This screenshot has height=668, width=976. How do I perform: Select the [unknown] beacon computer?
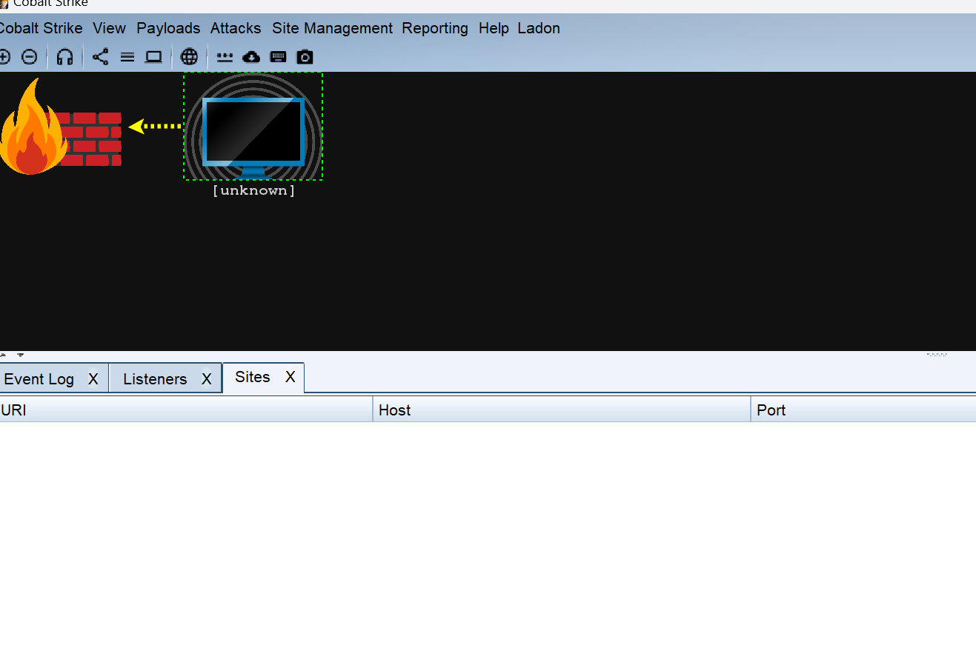pos(253,130)
